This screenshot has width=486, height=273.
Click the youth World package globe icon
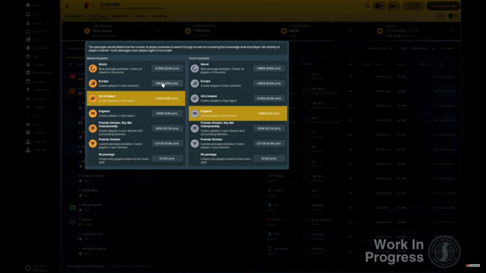coord(195,68)
